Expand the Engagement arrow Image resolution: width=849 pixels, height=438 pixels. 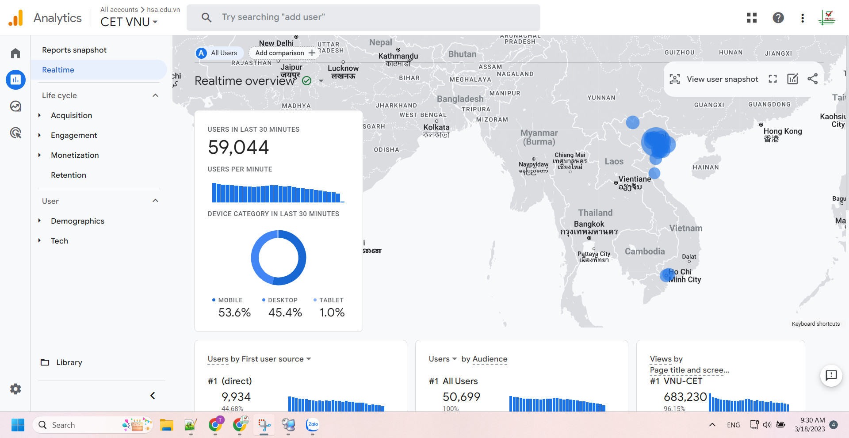tap(39, 135)
